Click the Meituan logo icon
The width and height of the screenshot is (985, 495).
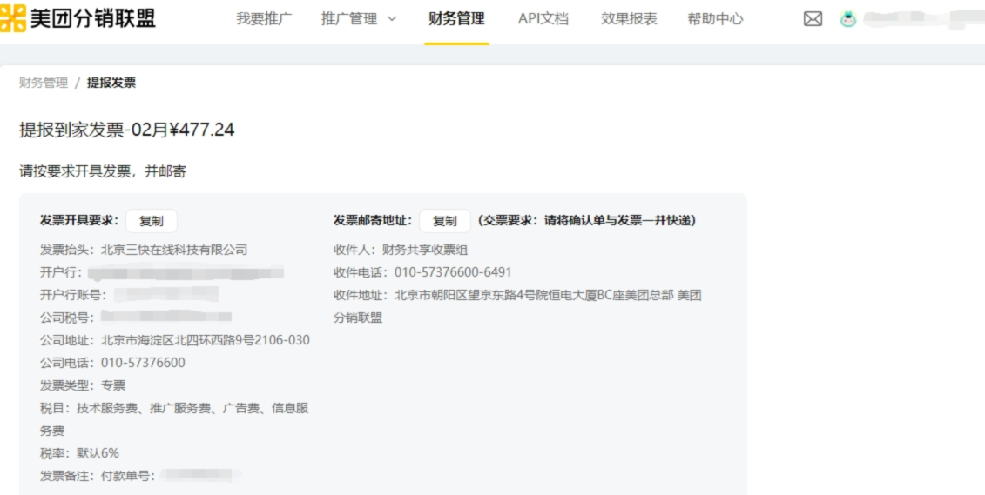pos(13,18)
